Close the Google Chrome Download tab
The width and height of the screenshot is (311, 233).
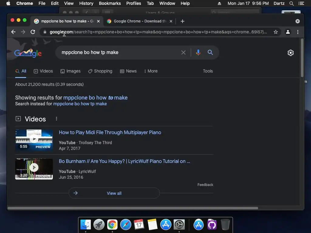click(x=171, y=21)
